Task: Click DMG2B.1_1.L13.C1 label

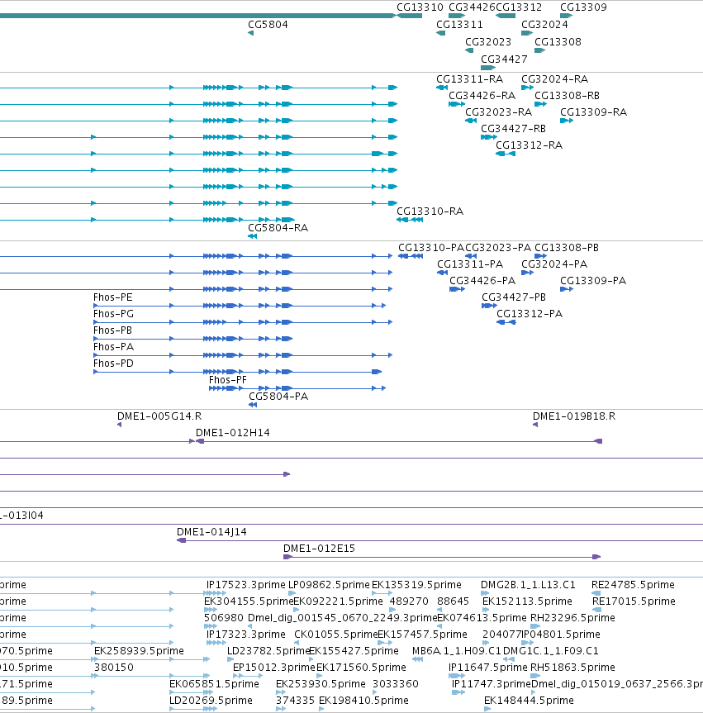Action: click(528, 585)
